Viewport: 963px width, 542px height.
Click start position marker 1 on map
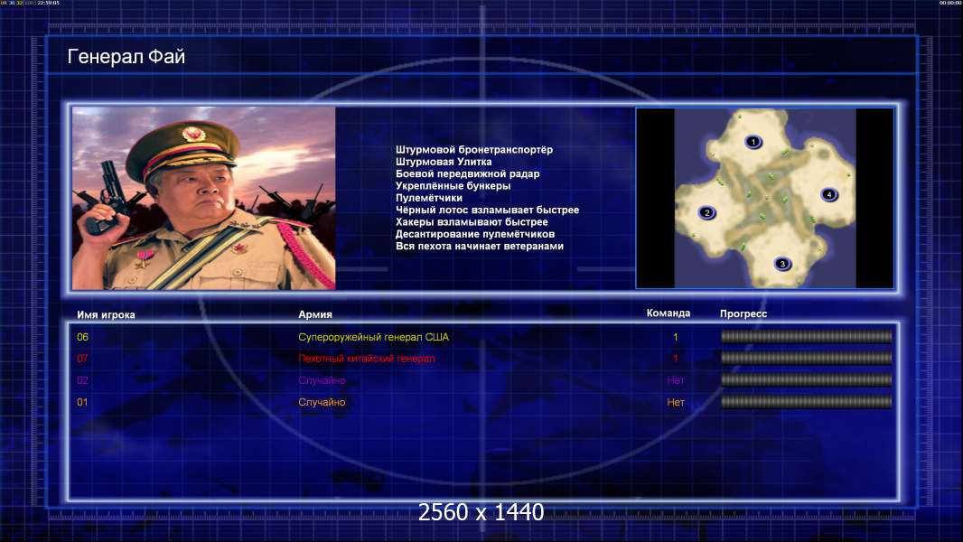[753, 142]
